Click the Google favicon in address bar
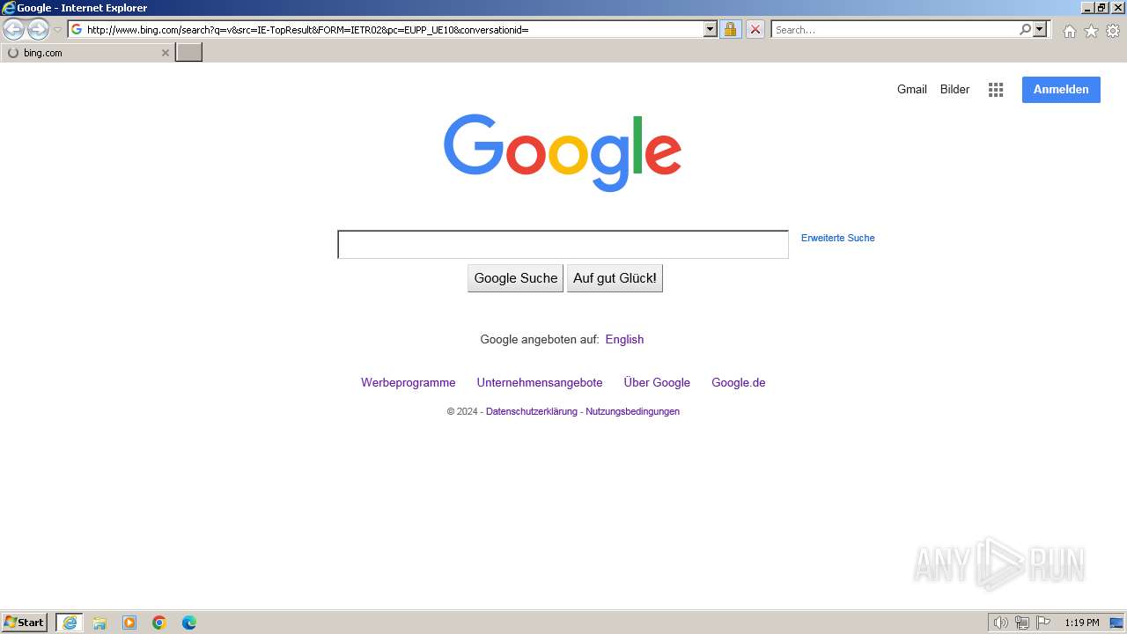The image size is (1127, 634). [x=77, y=29]
